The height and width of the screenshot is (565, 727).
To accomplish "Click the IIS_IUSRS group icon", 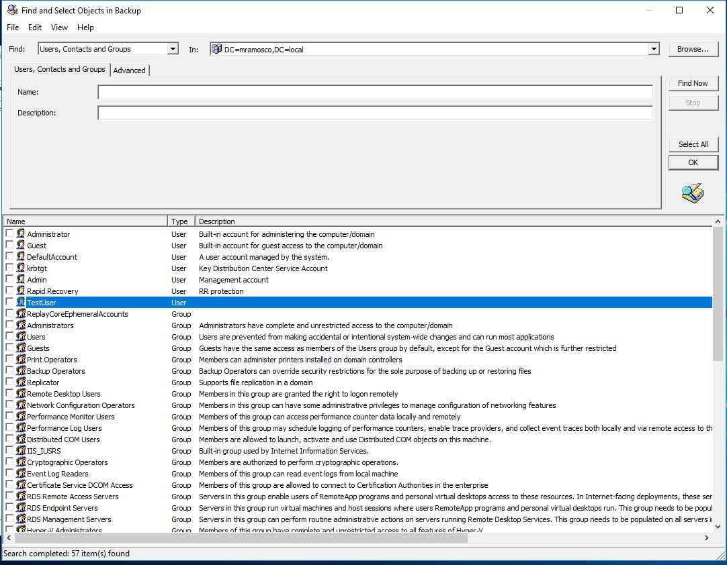I will click(x=21, y=451).
